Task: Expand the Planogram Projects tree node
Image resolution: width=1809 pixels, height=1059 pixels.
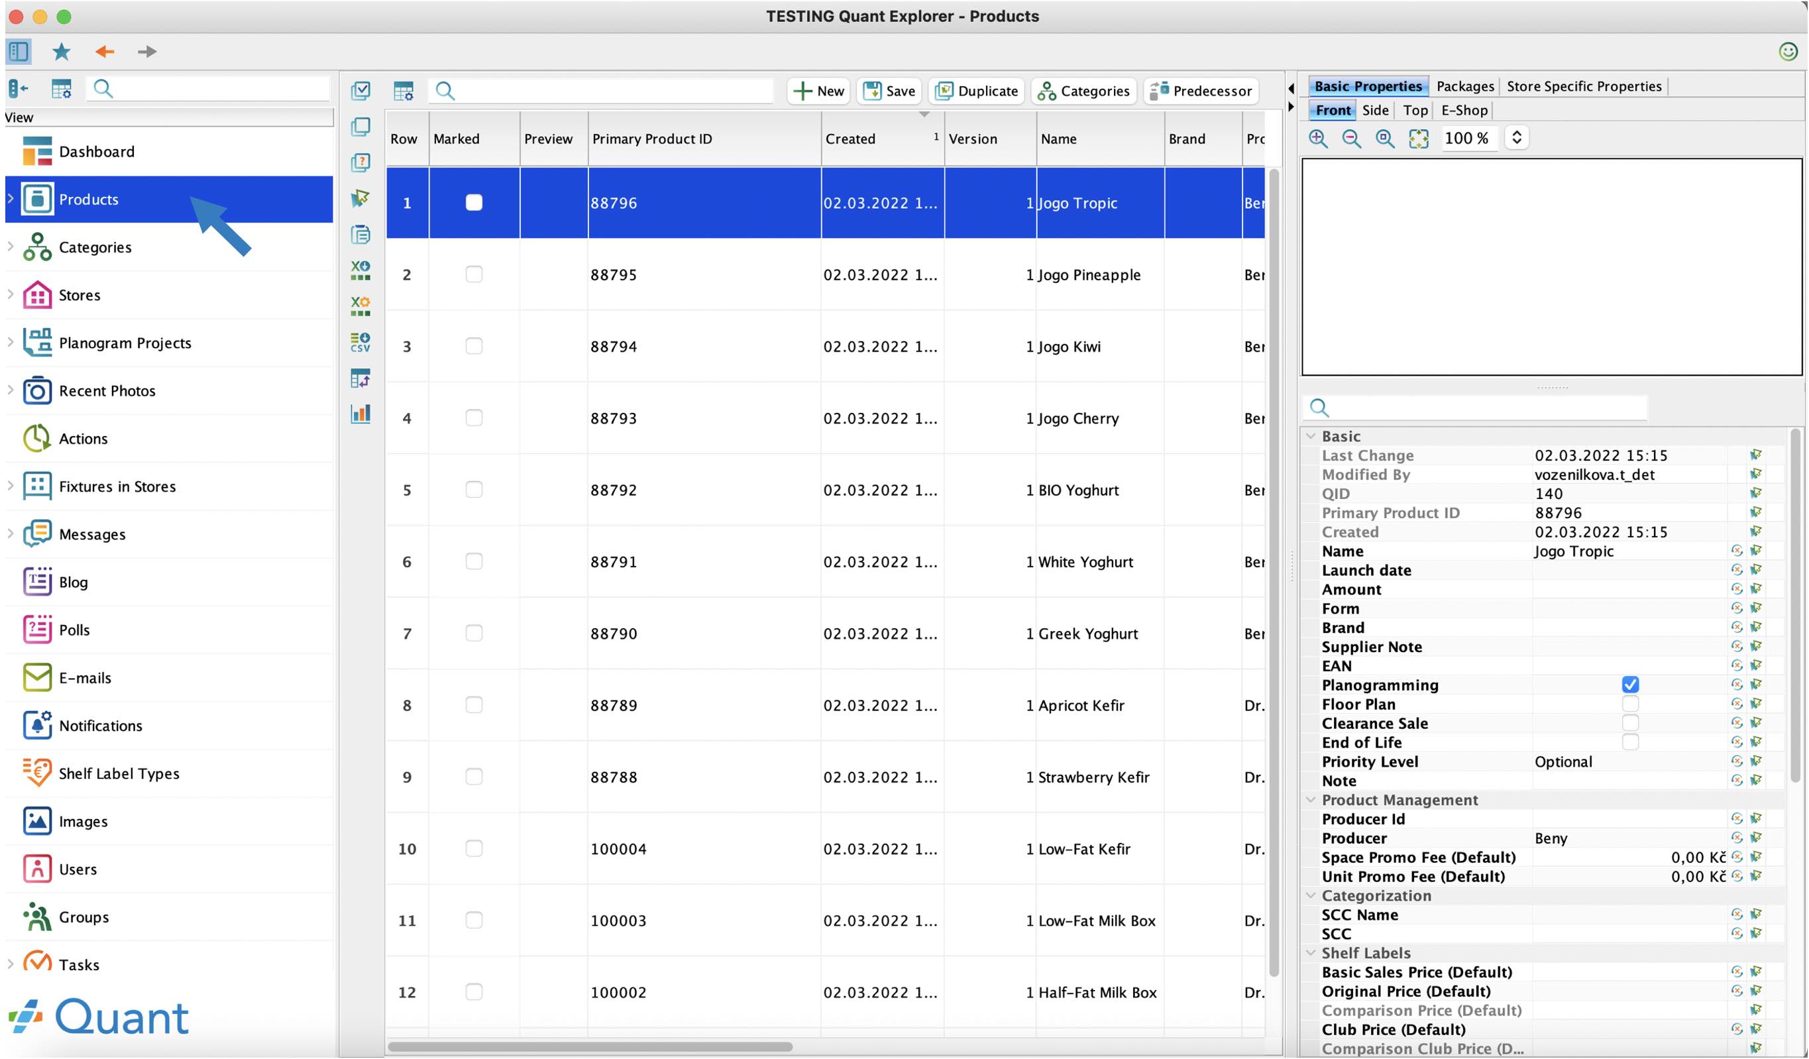Action: pyautogui.click(x=11, y=342)
